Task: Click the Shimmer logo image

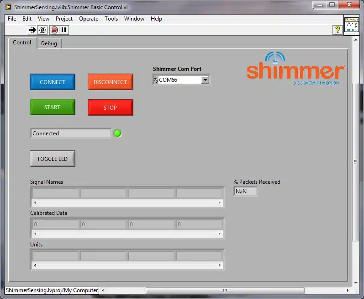Action: [295, 68]
